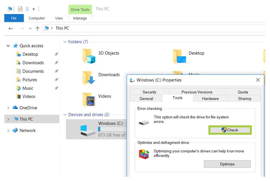The width and height of the screenshot is (270, 181).
Task: Select the Desktop folder icon in Folders
Action: tap(179, 56)
